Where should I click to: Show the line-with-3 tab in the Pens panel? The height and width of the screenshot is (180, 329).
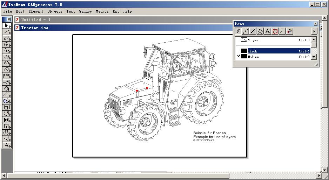pos(282,31)
